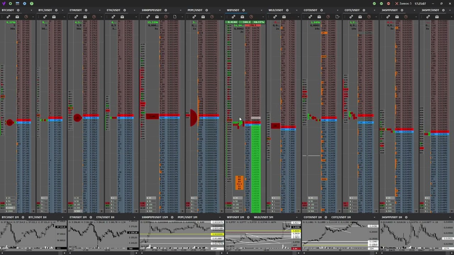
Task: Open the WLD/USDT 5M chart tab
Action: coord(263,217)
